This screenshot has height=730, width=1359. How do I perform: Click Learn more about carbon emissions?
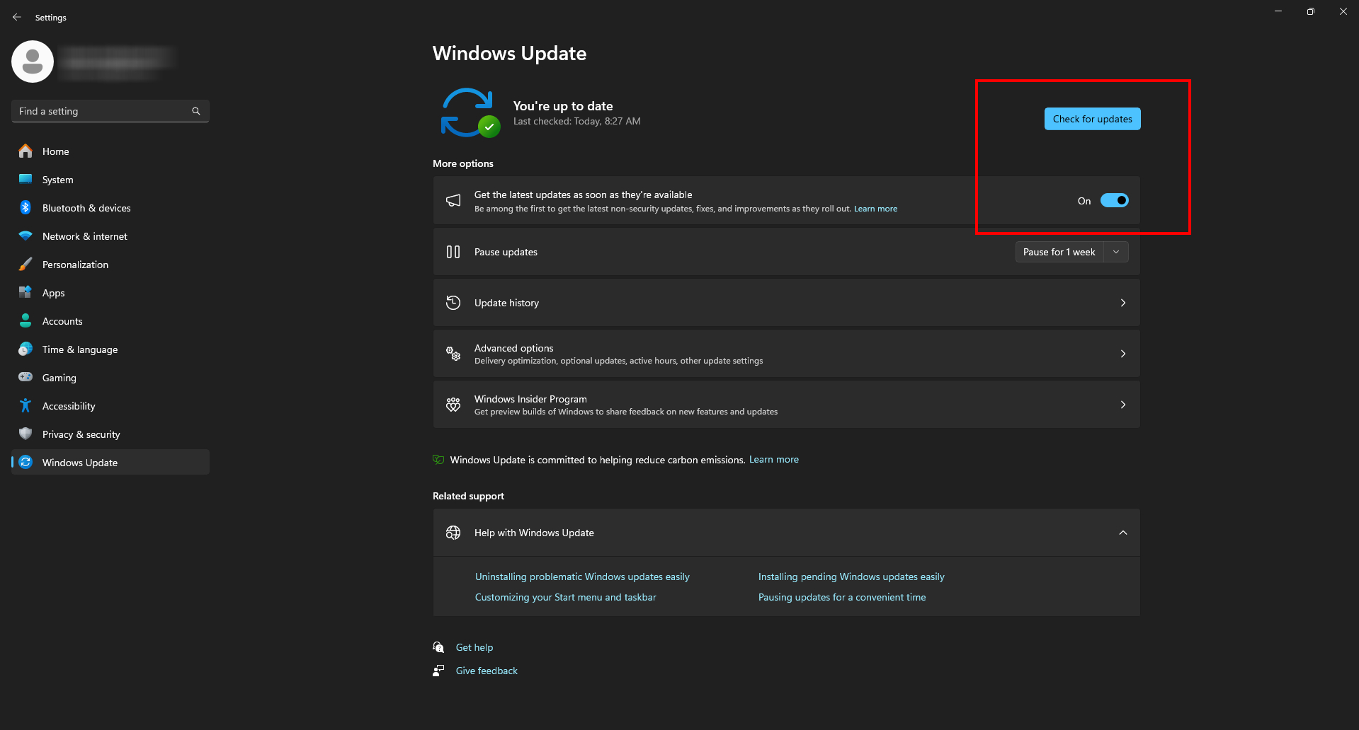pyautogui.click(x=774, y=460)
